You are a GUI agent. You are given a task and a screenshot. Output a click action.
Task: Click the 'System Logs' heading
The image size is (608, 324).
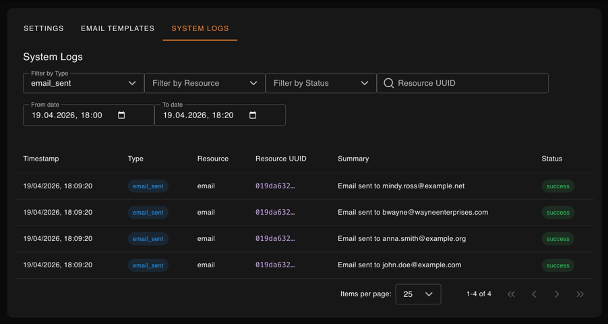(53, 57)
